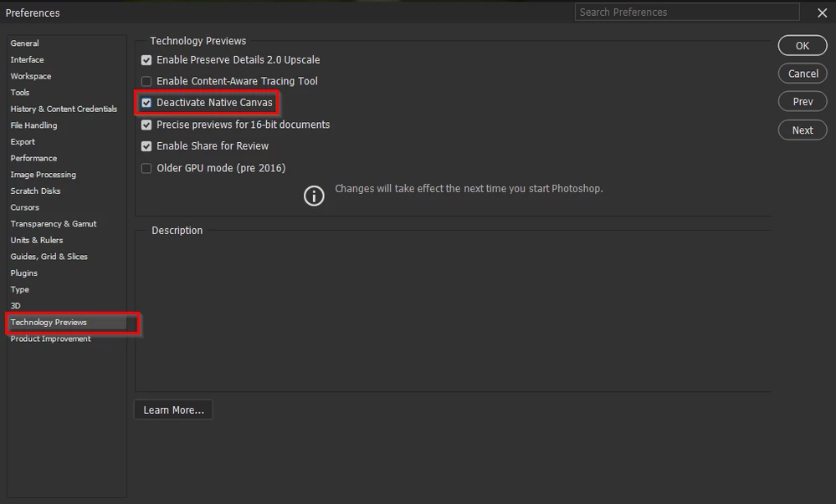Uncheck Enable Preserve Details 2.0 Upscale

146,60
